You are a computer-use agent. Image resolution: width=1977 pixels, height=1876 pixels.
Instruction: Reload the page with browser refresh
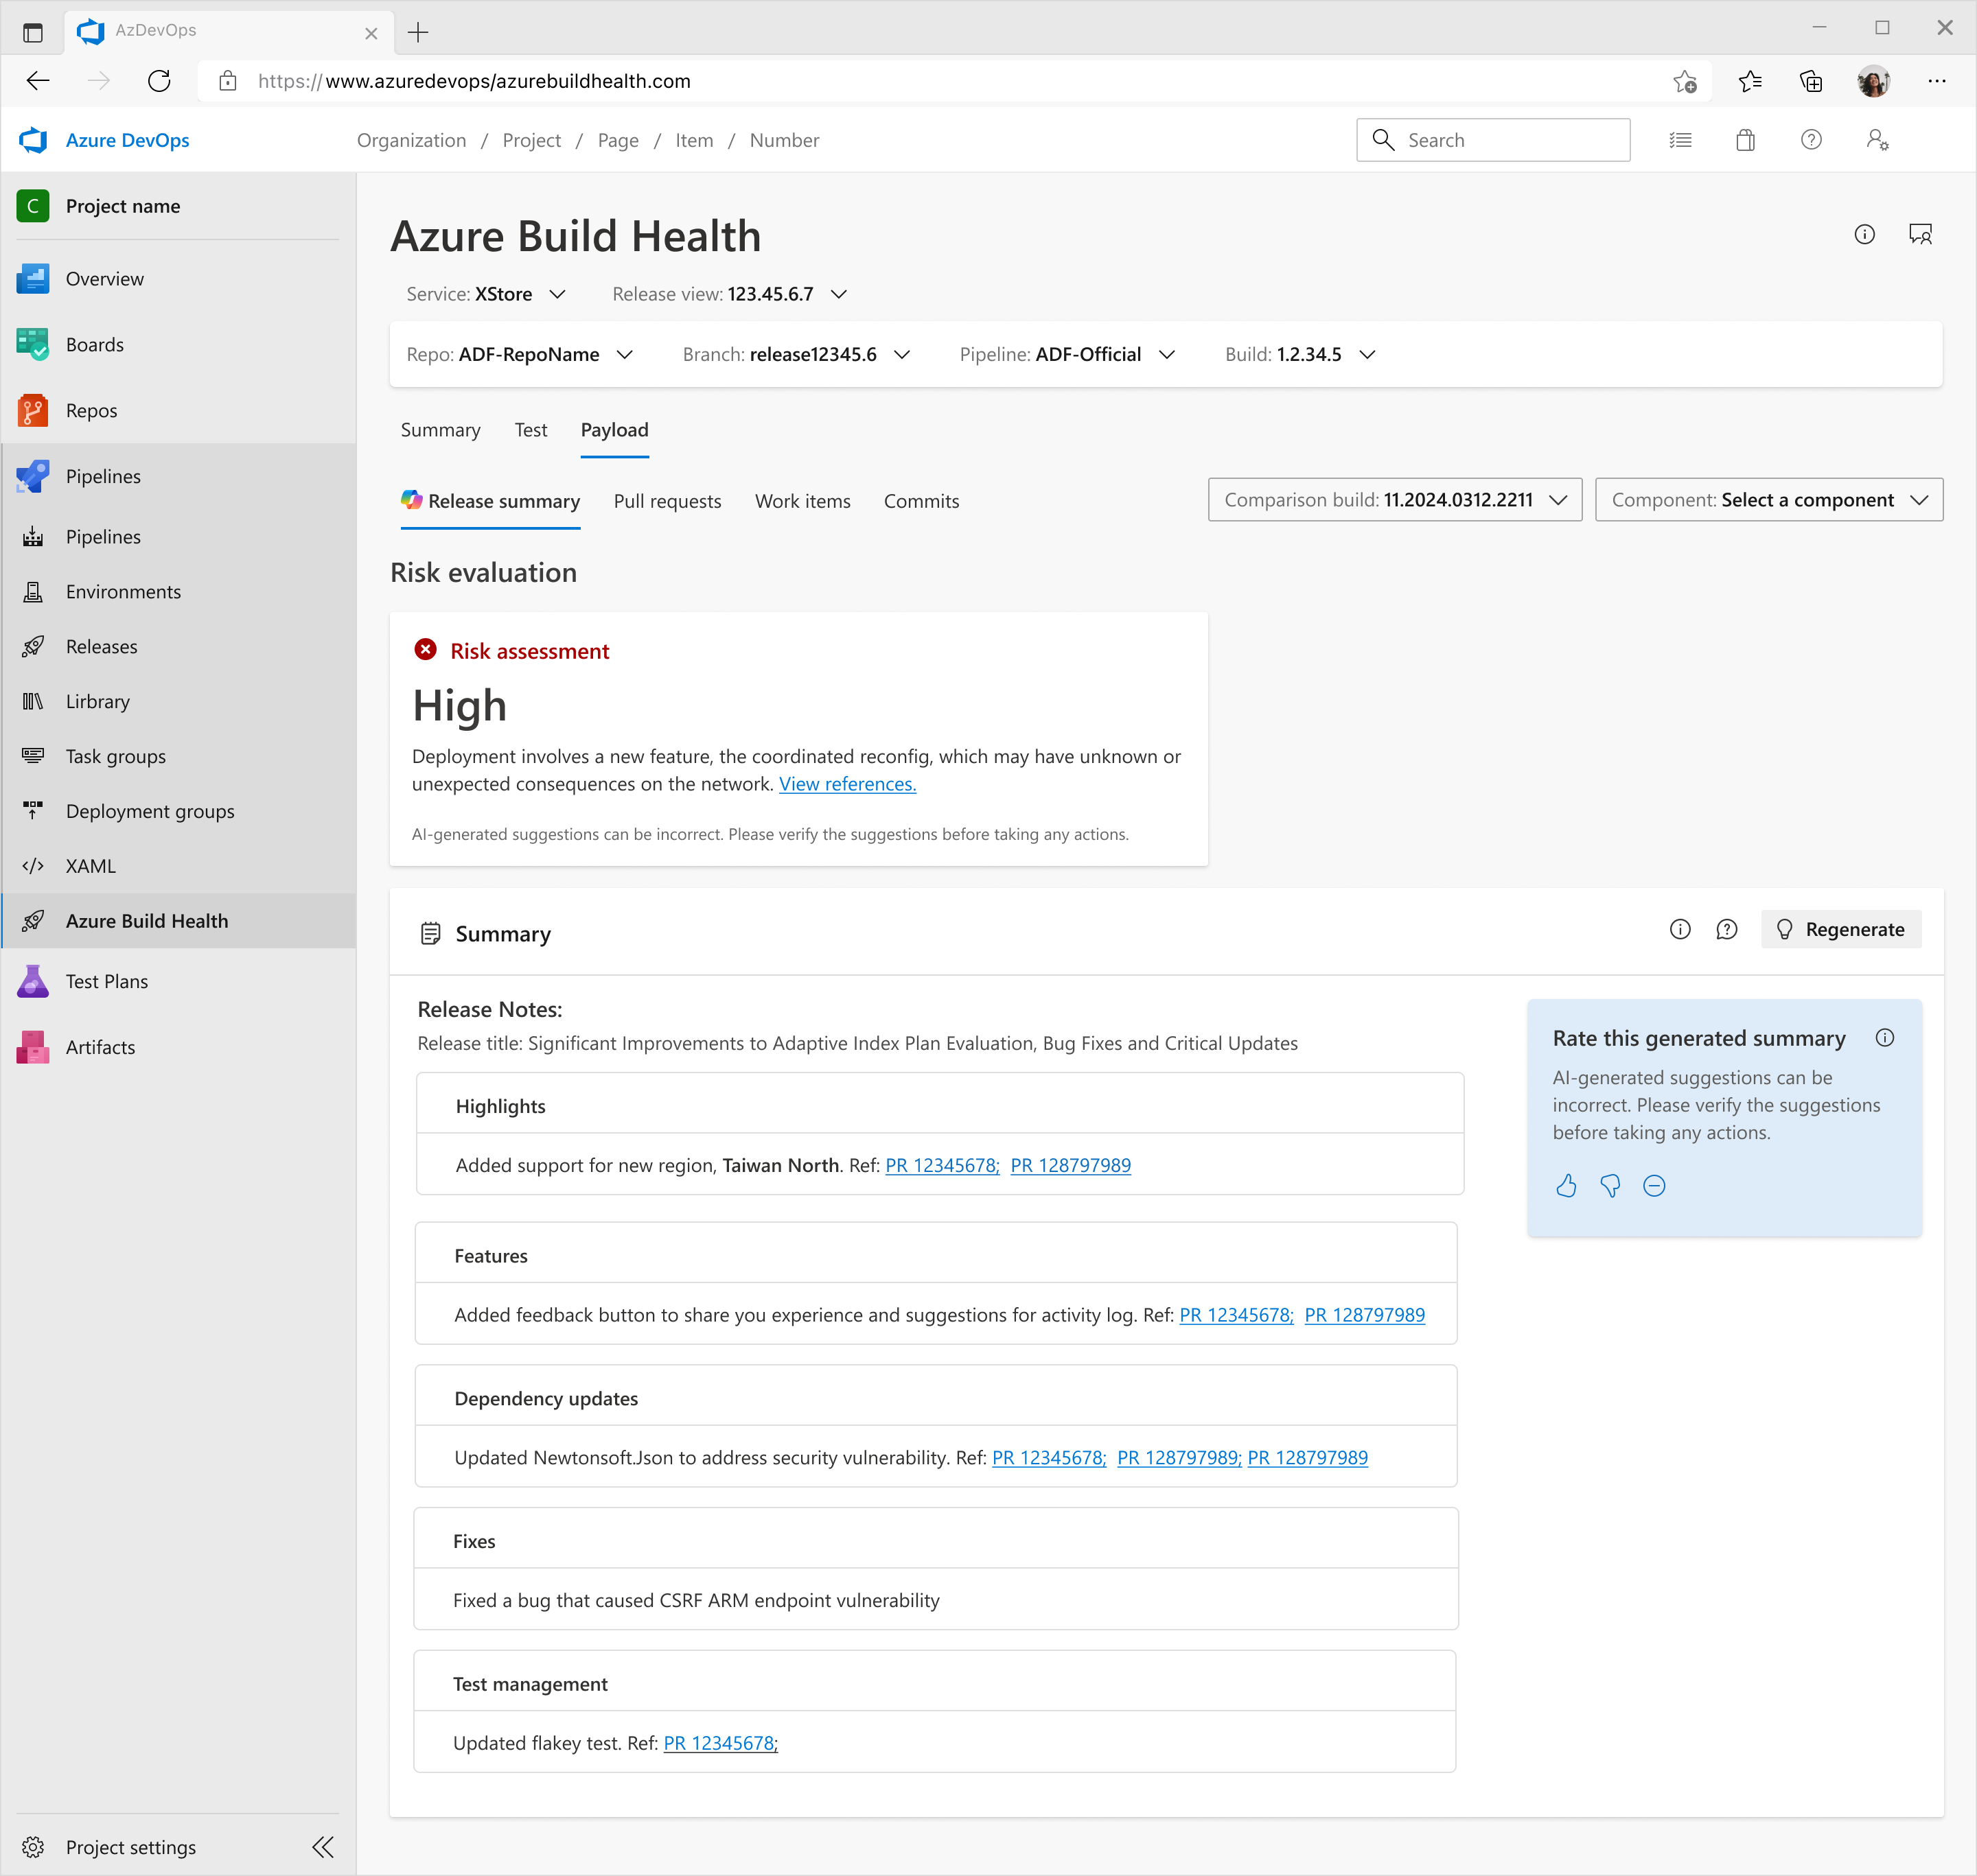(x=159, y=81)
